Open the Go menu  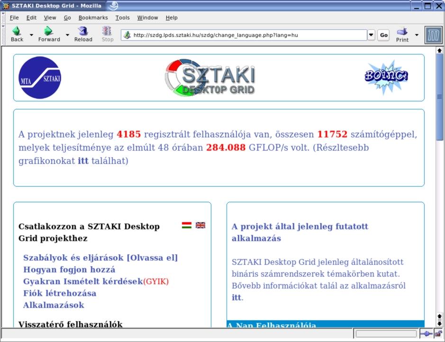pyautogui.click(x=67, y=18)
